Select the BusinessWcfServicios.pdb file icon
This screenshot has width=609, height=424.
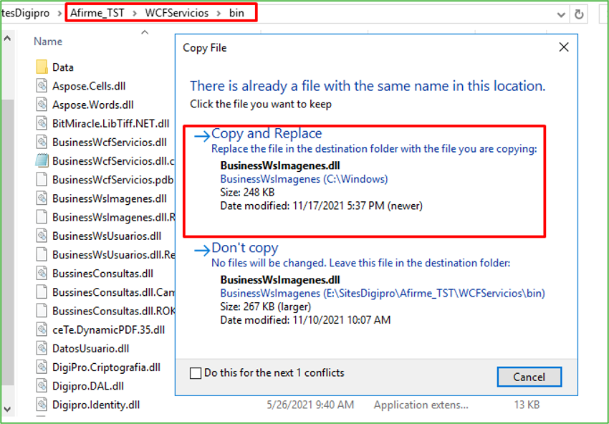tap(42, 180)
